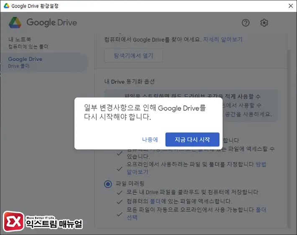
Task: Click '모든 내 Drive 파일을 클라우드 및 컴퓨터에 저장합니다' text
Action: tap(192, 192)
